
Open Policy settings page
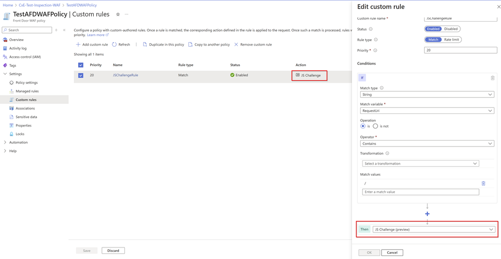27,82
